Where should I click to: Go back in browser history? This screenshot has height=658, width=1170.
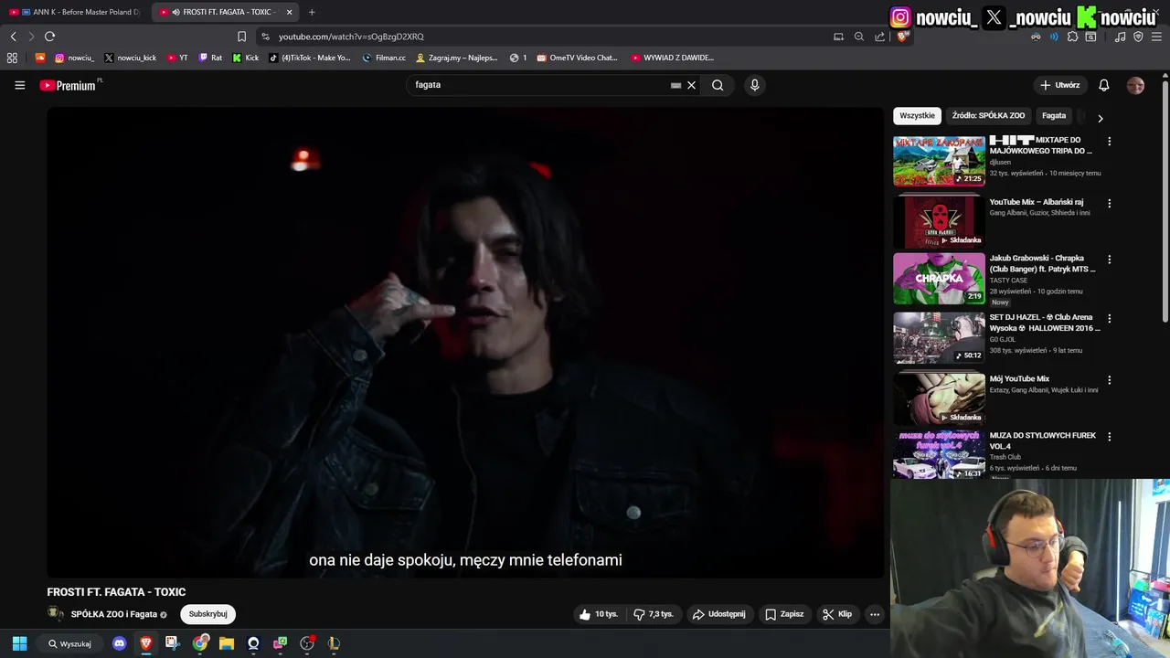(x=13, y=37)
